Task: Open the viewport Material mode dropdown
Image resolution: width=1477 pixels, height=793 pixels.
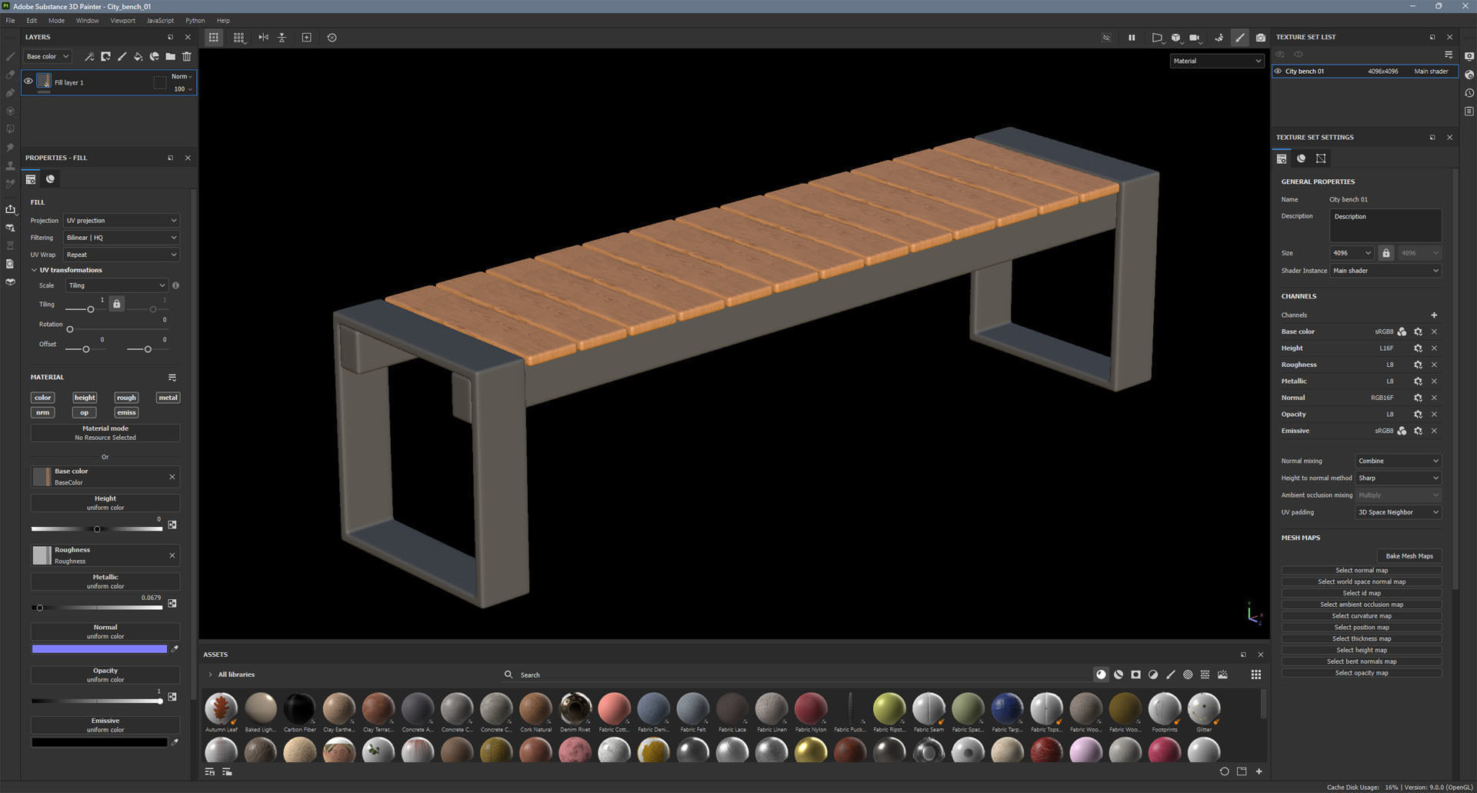Action: click(1217, 61)
